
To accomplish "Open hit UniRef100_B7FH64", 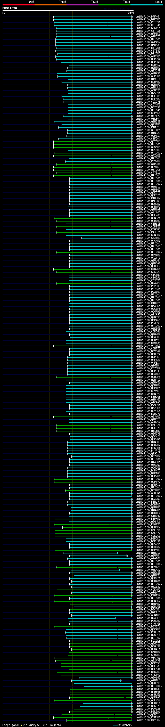I will click(x=148, y=17).
